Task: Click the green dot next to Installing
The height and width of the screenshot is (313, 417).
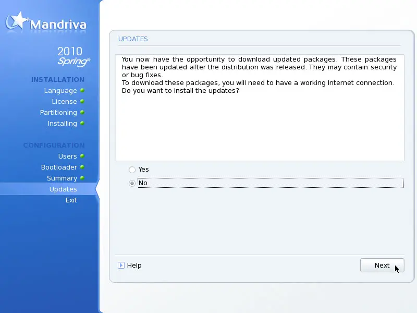Action: (x=82, y=123)
